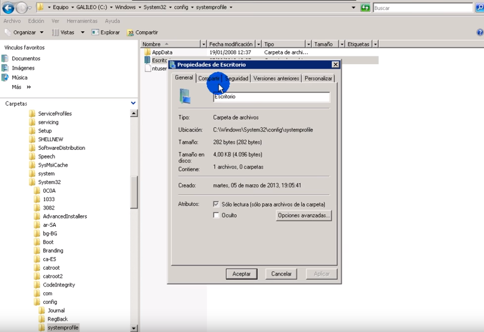Click the RegBack folder icon
This screenshot has width=484, height=332.
pos(42,319)
